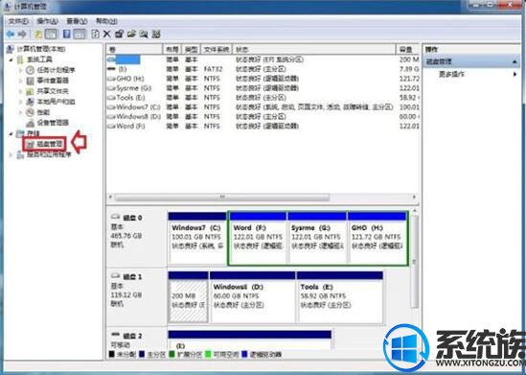This screenshot has width=526, height=375.
Task: Click the magnifier search toolbar icon
Action: pos(144,34)
